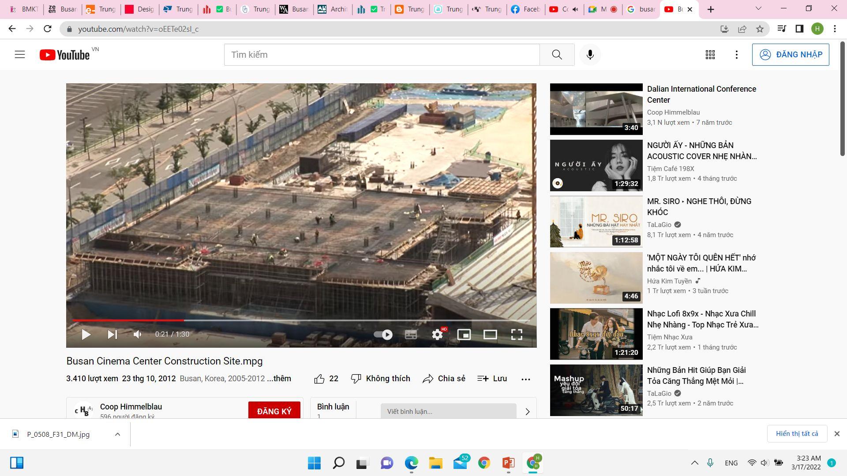Expand download item P_0508_F31_DM.jpg options
This screenshot has height=476, width=847.
117,434
